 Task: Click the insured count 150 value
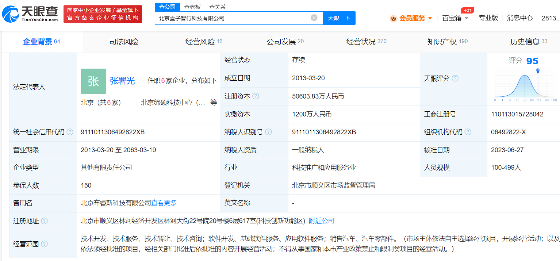coord(86,185)
